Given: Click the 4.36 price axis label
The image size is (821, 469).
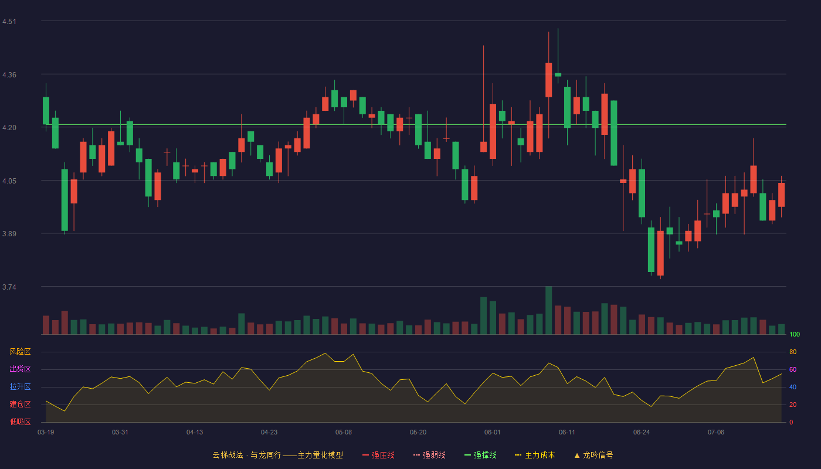Looking at the screenshot, I should [9, 75].
